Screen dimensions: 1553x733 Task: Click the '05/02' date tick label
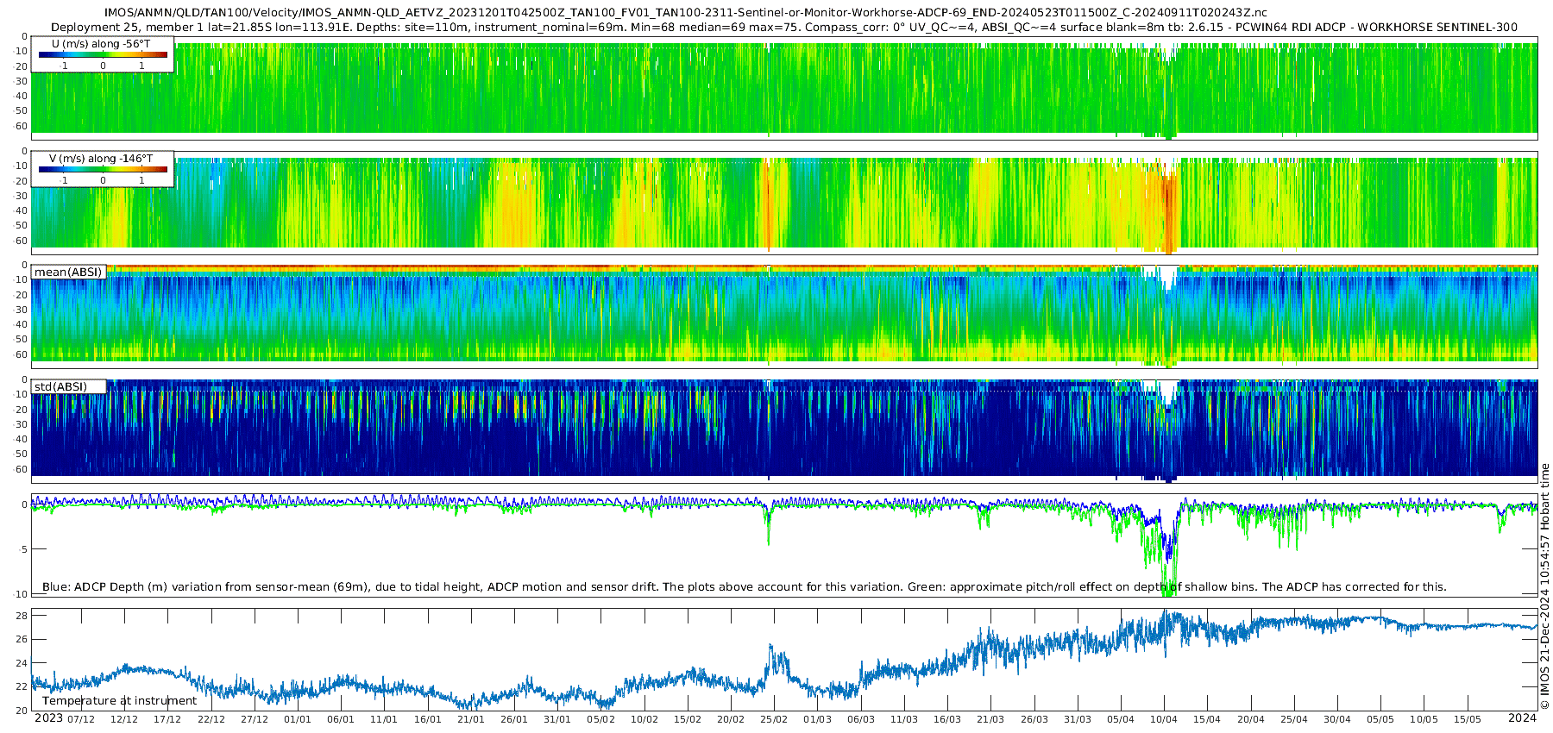point(601,720)
